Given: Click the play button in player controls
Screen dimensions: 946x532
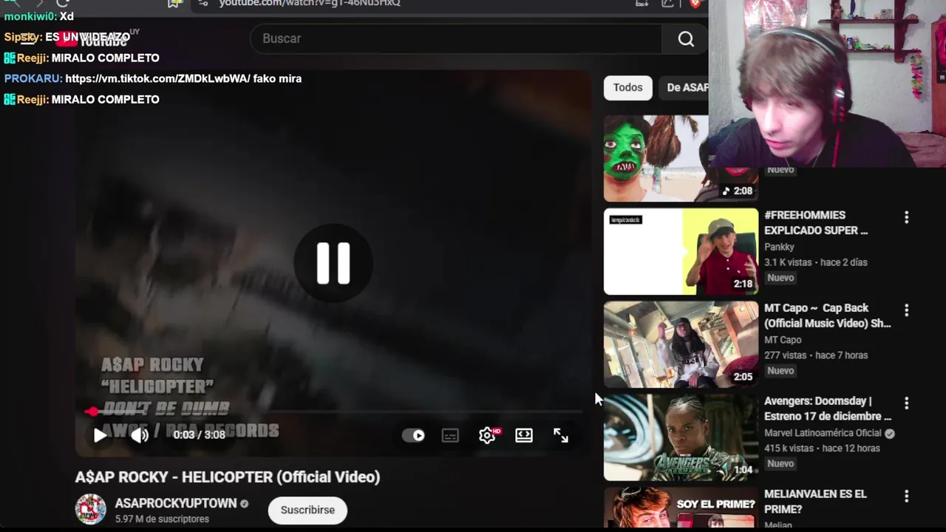Looking at the screenshot, I should point(100,435).
